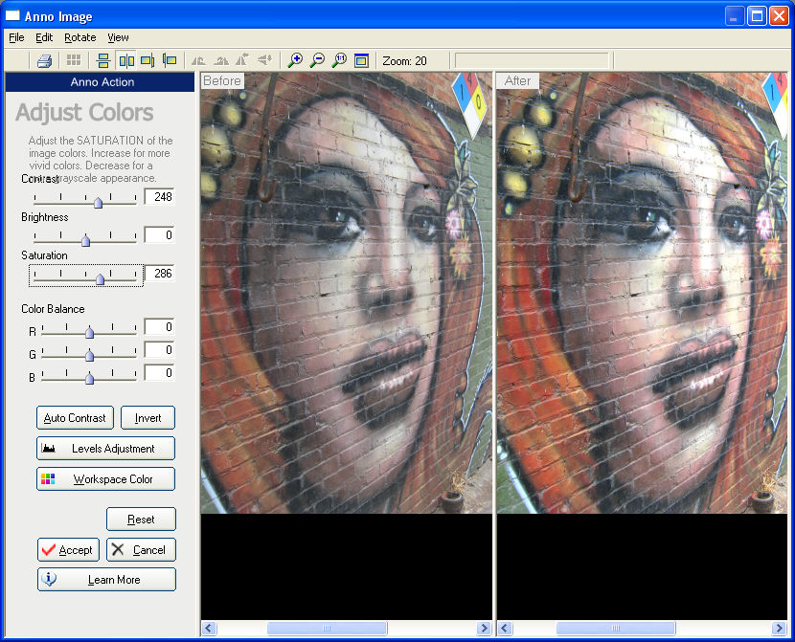This screenshot has height=642, width=795.
Task: Click the thumbnail grid view icon
Action: [x=74, y=61]
